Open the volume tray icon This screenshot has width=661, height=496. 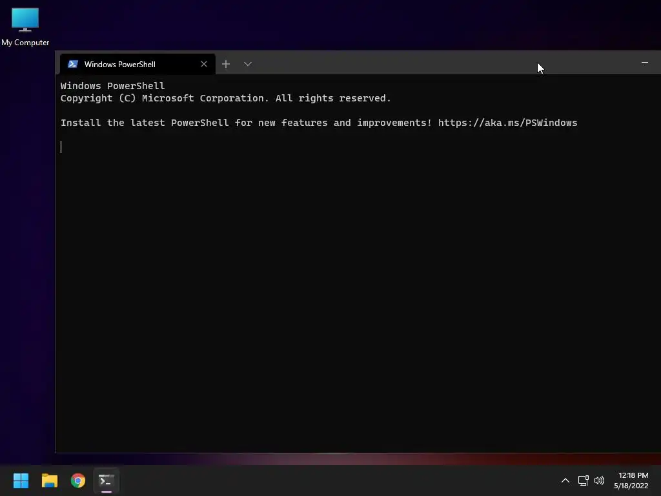[598, 480]
